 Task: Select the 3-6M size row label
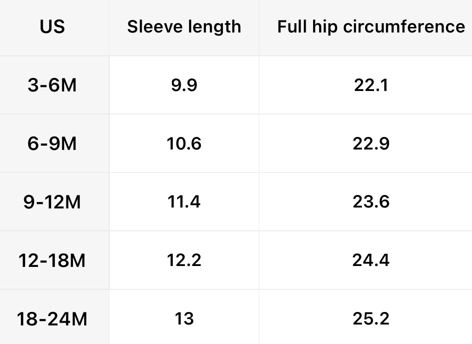point(52,86)
